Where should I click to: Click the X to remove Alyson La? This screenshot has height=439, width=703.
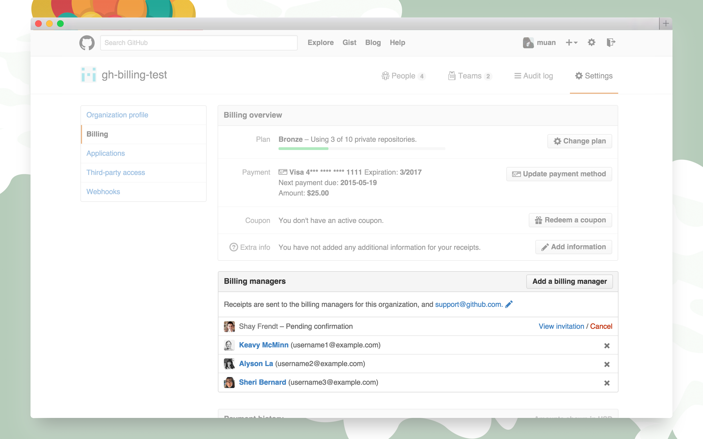pos(607,364)
